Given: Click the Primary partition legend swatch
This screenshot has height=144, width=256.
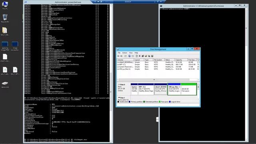Looking at the screenshot, I should point(130,102).
